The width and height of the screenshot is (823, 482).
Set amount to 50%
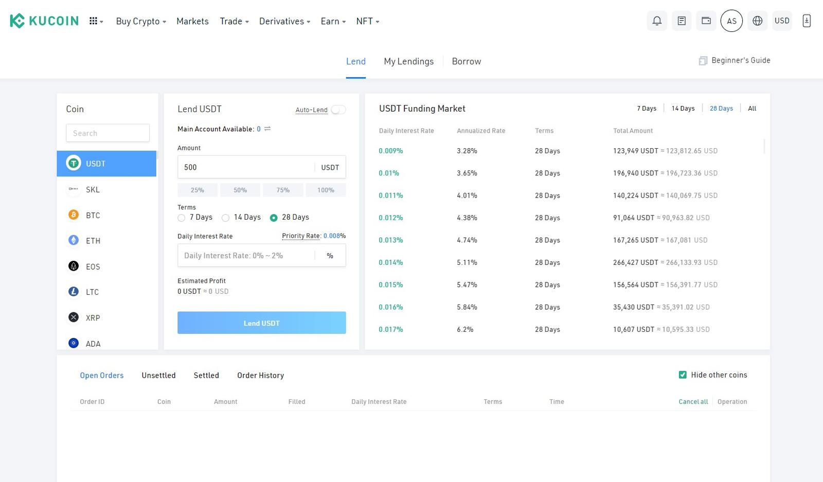coord(240,190)
